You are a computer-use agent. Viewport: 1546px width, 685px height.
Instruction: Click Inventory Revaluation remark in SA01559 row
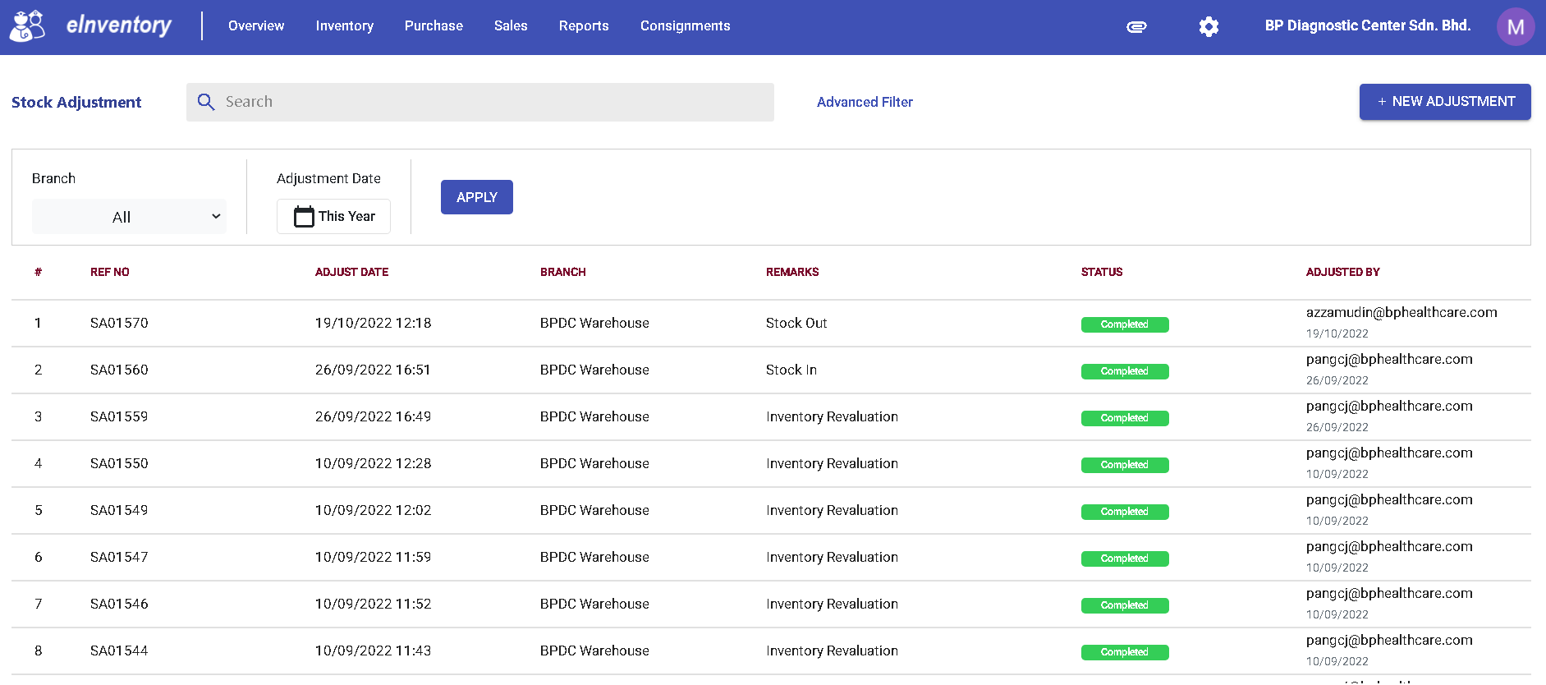point(832,416)
